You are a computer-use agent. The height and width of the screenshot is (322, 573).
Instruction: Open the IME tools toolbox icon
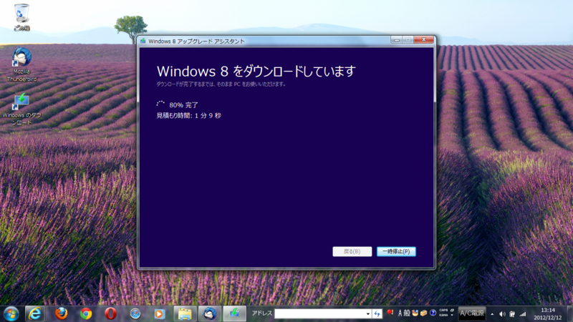(424, 313)
